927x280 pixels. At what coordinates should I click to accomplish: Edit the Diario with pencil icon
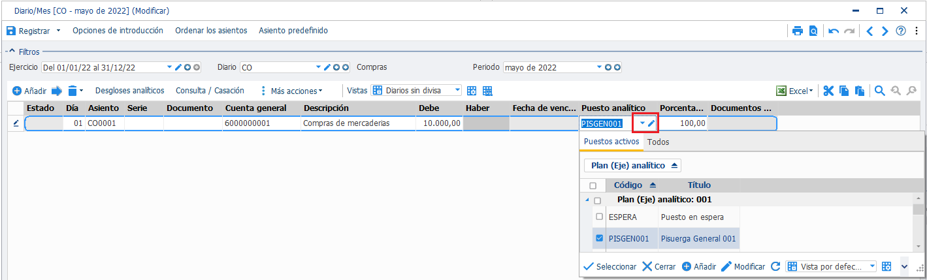(x=327, y=67)
